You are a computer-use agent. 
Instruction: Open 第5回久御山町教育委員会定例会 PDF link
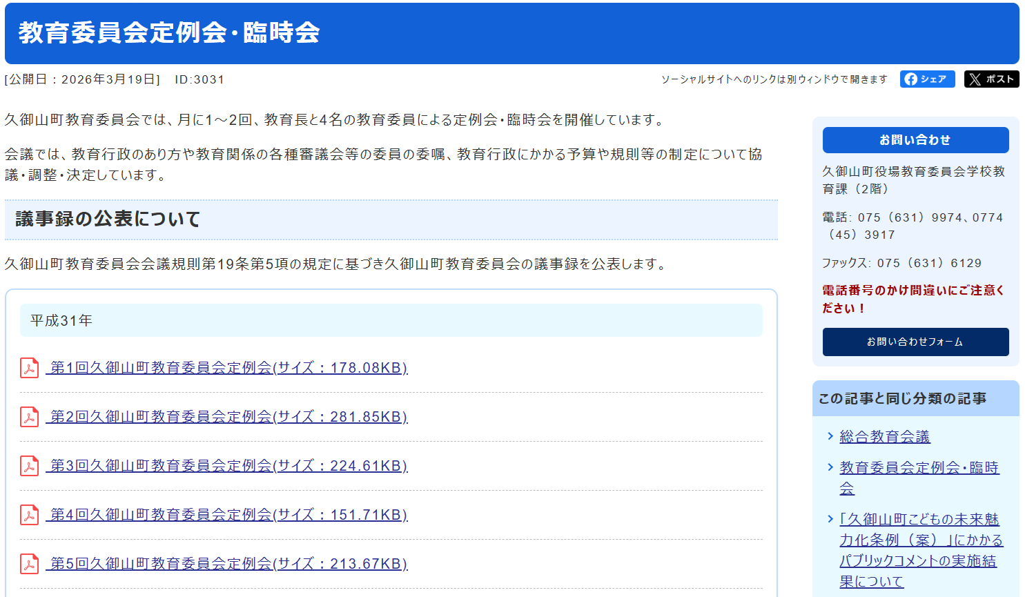(x=228, y=564)
